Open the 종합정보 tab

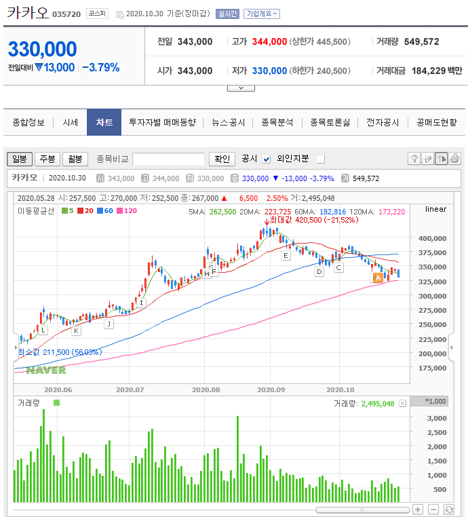pos(28,122)
